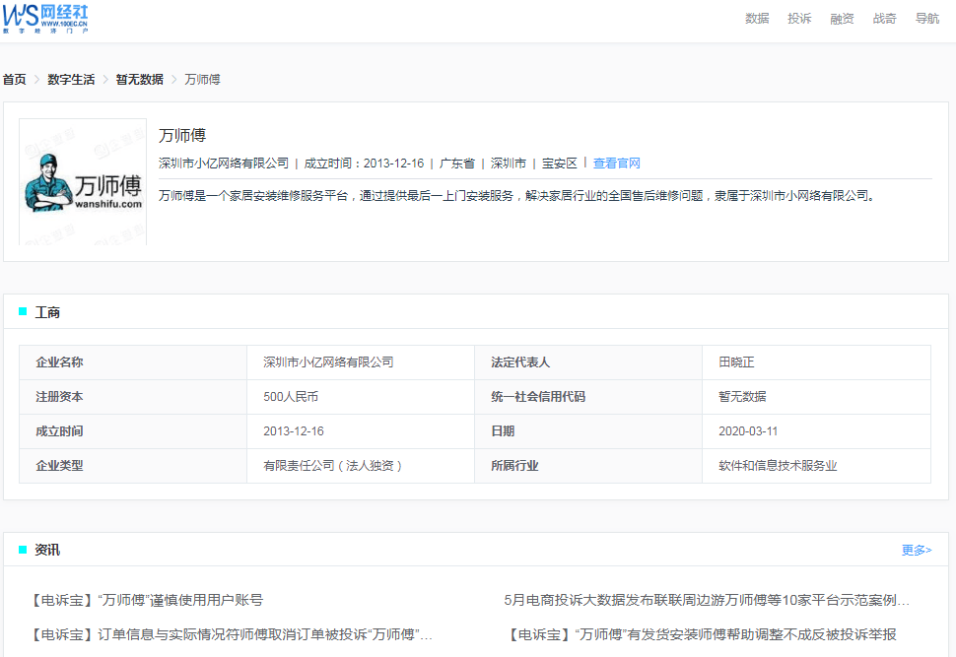The width and height of the screenshot is (956, 657).
Task: Select the 企业类型 label cell
Action: pyautogui.click(x=133, y=466)
